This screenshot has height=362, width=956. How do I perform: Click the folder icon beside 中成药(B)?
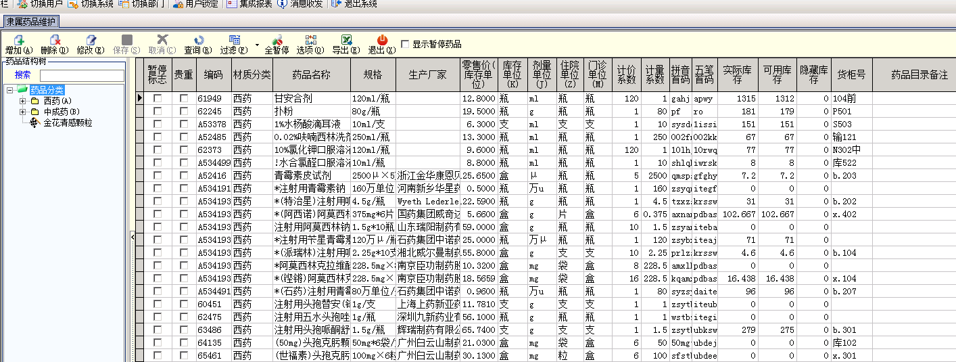[x=35, y=112]
